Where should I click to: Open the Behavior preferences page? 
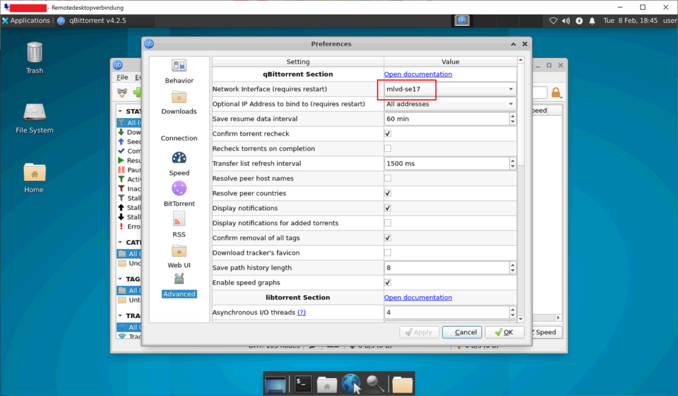[179, 72]
